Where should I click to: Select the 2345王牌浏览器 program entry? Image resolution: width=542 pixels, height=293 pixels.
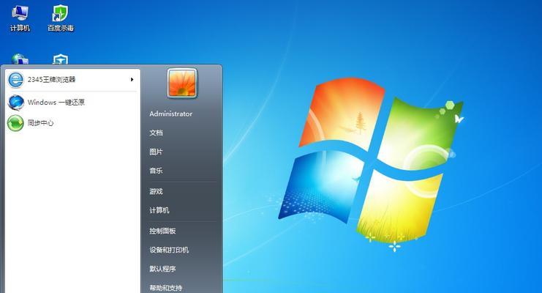(x=72, y=80)
